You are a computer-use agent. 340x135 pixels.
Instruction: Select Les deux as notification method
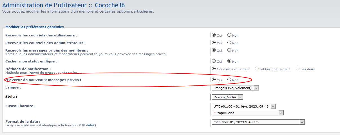tap(298, 69)
